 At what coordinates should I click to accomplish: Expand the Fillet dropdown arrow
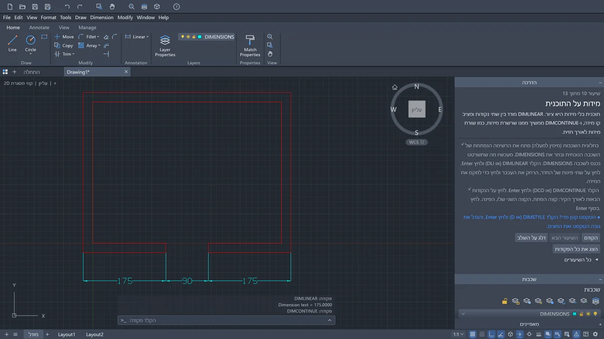[x=98, y=37]
